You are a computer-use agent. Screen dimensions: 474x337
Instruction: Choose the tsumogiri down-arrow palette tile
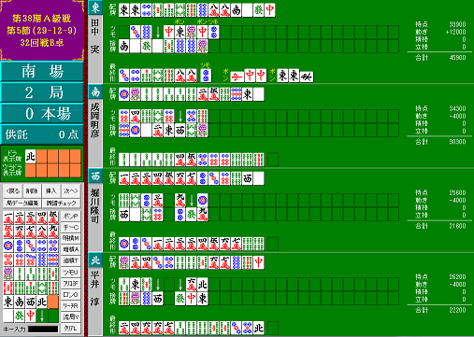(x=42, y=316)
